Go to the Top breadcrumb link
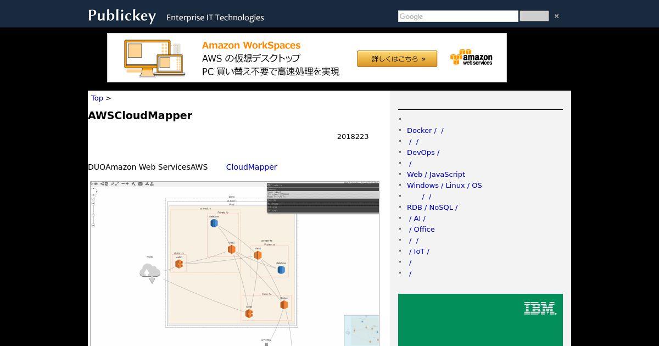659x346 pixels. pyautogui.click(x=97, y=98)
